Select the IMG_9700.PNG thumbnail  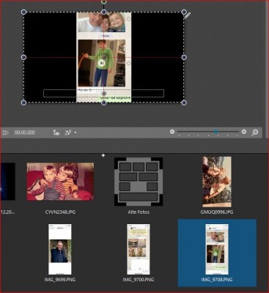(x=139, y=249)
